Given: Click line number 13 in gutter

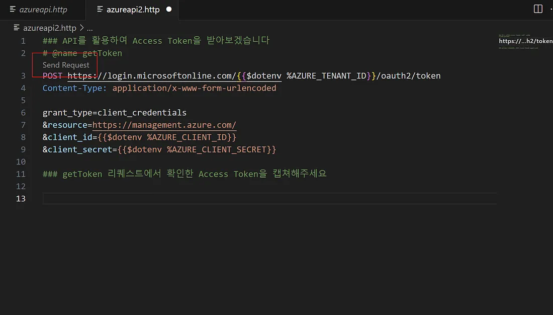Looking at the screenshot, I should [x=21, y=198].
